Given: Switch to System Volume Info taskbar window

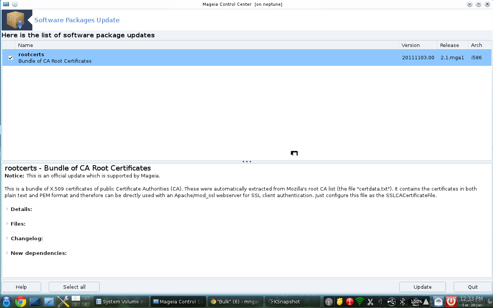Looking at the screenshot, I should [x=121, y=301].
